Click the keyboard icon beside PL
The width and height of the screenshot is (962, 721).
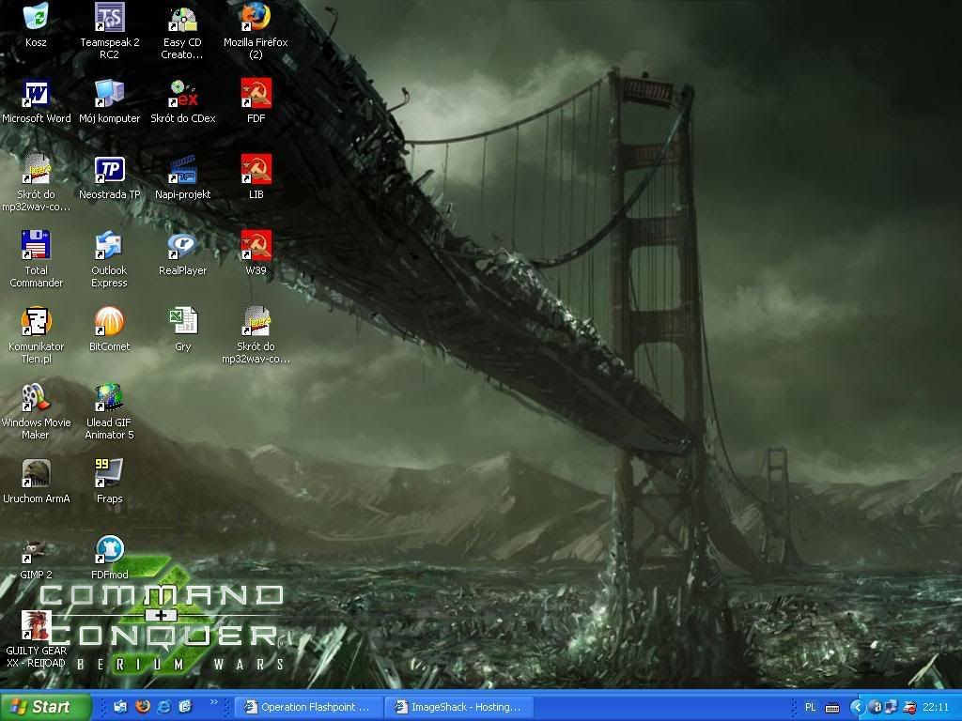click(832, 708)
